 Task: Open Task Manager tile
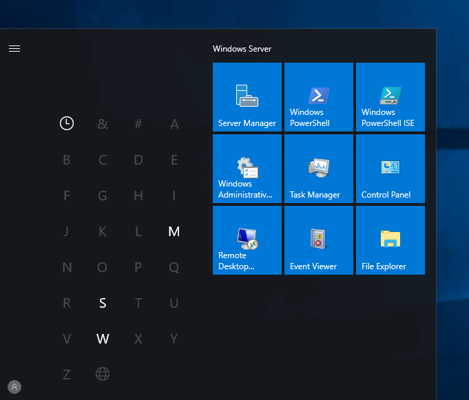pos(319,169)
